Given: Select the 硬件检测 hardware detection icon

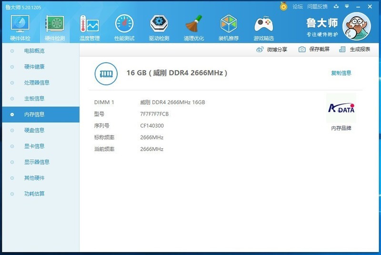Looking at the screenshot, I should coord(55,28).
